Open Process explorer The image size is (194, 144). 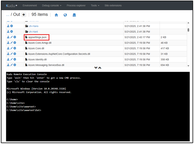76,5
